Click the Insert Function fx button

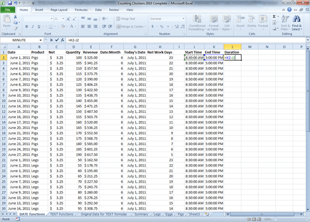(63, 40)
